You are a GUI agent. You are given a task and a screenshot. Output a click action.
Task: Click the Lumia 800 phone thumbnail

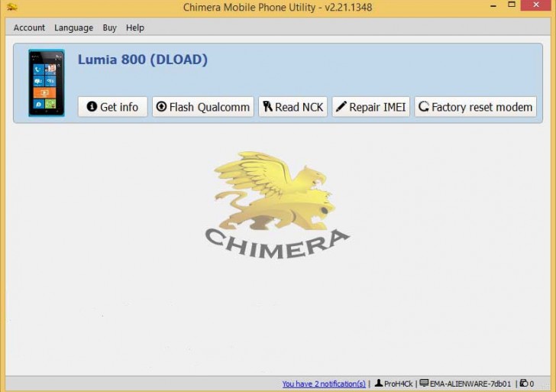tap(46, 83)
